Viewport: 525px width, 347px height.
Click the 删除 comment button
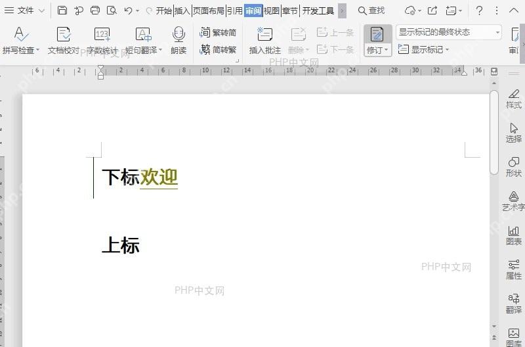point(298,41)
